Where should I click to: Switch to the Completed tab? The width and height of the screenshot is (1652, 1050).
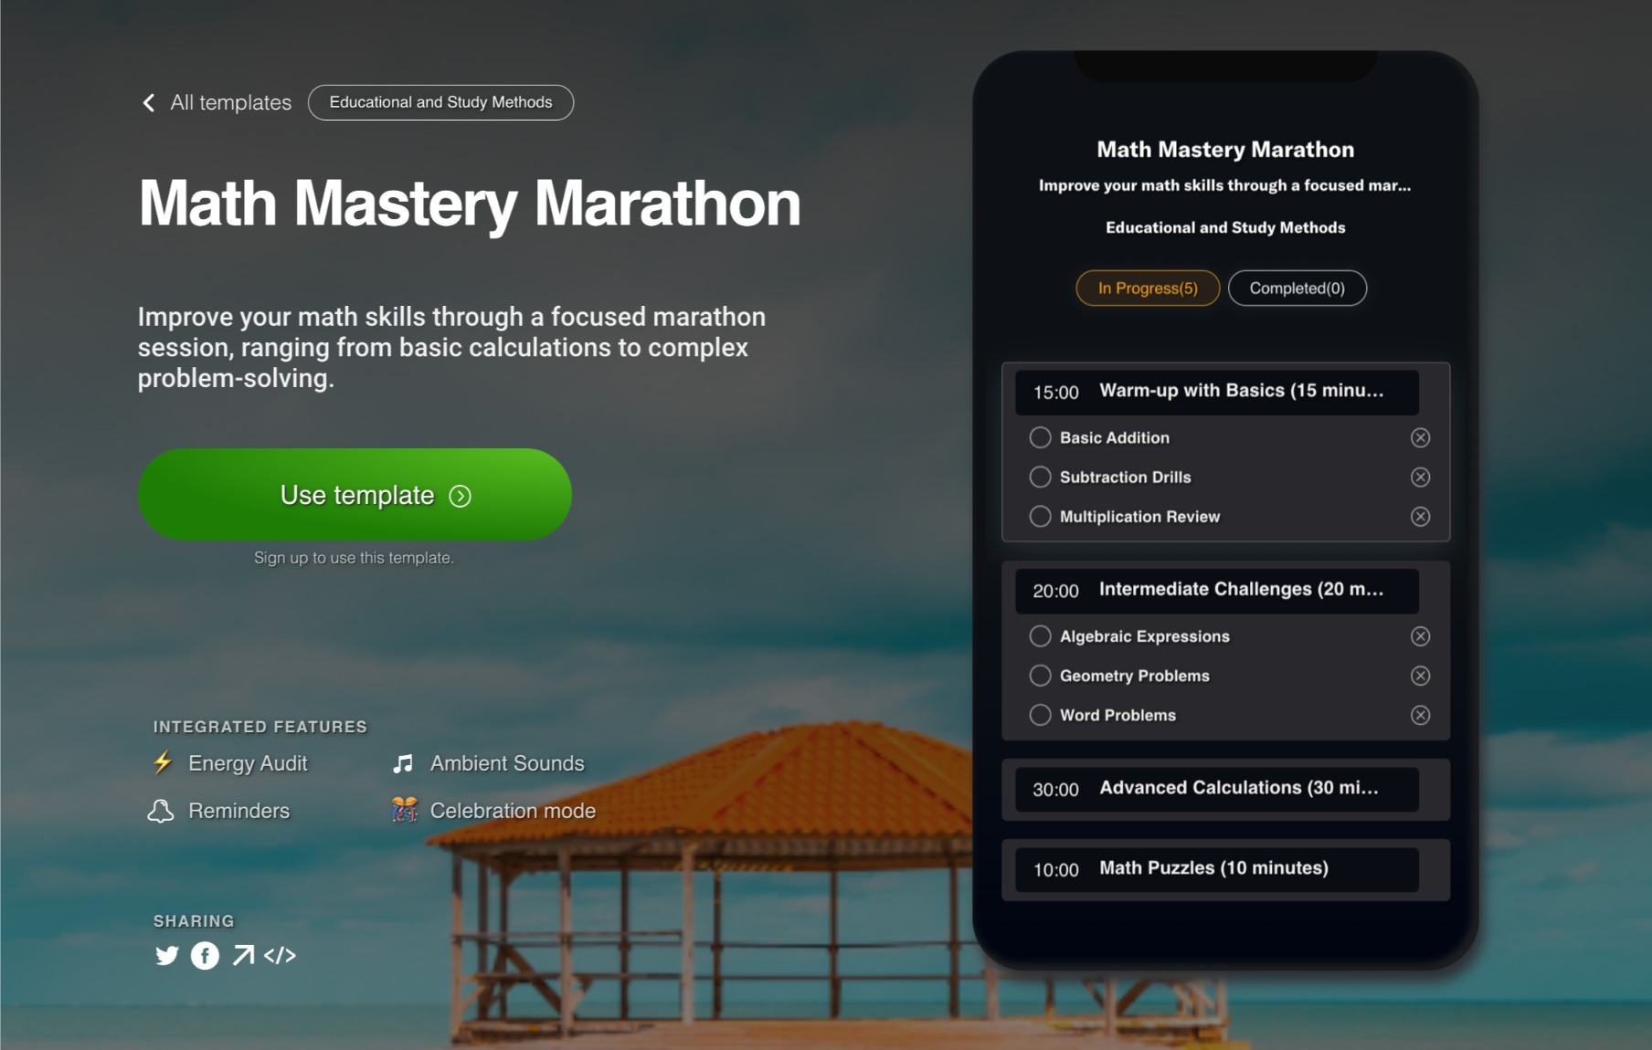(1297, 288)
